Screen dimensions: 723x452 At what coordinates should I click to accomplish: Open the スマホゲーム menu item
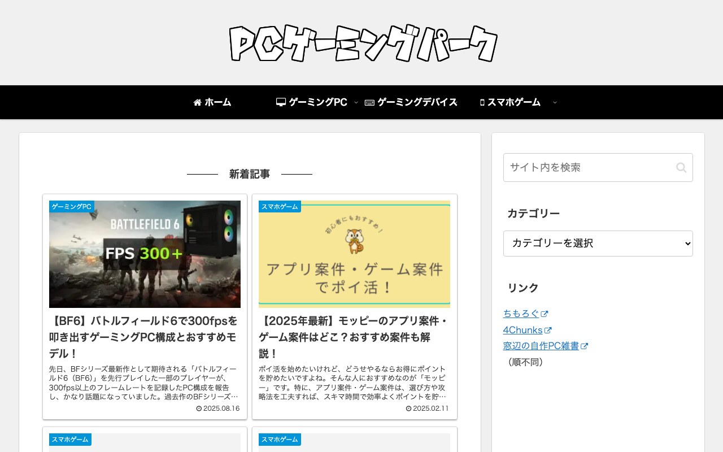tap(511, 102)
